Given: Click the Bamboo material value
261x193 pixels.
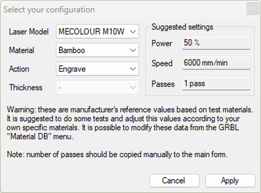Looking at the screenshot, I should point(72,50).
